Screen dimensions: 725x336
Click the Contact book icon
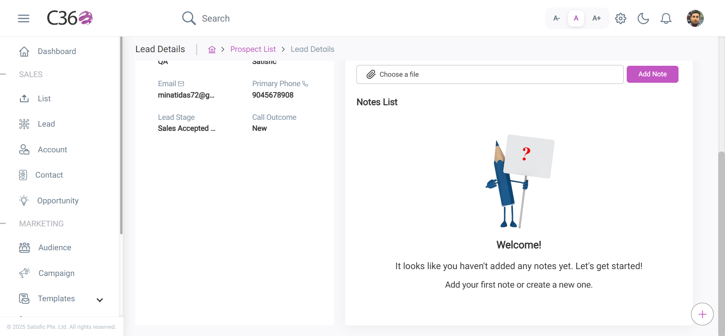[23, 175]
